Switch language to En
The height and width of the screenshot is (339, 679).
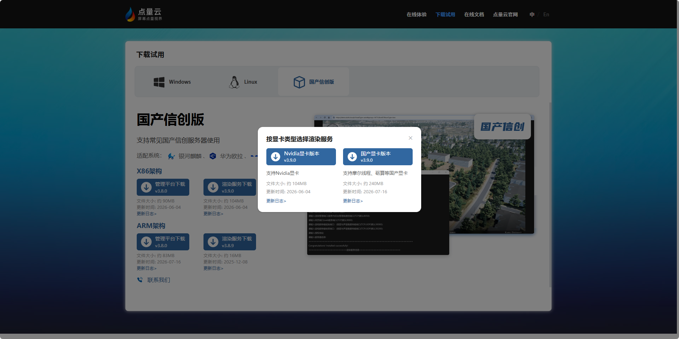tap(546, 15)
